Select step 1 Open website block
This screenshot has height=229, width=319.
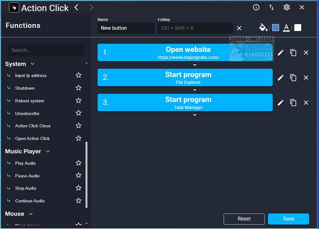point(185,53)
